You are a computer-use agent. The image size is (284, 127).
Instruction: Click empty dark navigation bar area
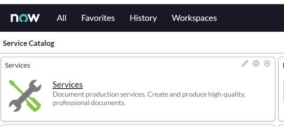(x=250, y=18)
